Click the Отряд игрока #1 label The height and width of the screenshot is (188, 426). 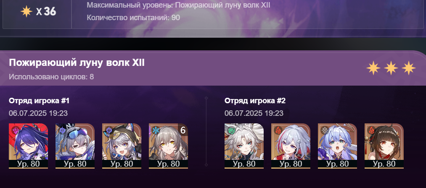39,101
